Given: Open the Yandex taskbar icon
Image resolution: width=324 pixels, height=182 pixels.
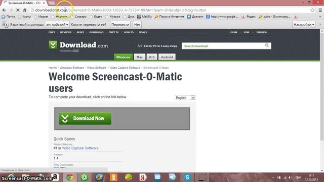Looking at the screenshot, I should (x=143, y=177).
